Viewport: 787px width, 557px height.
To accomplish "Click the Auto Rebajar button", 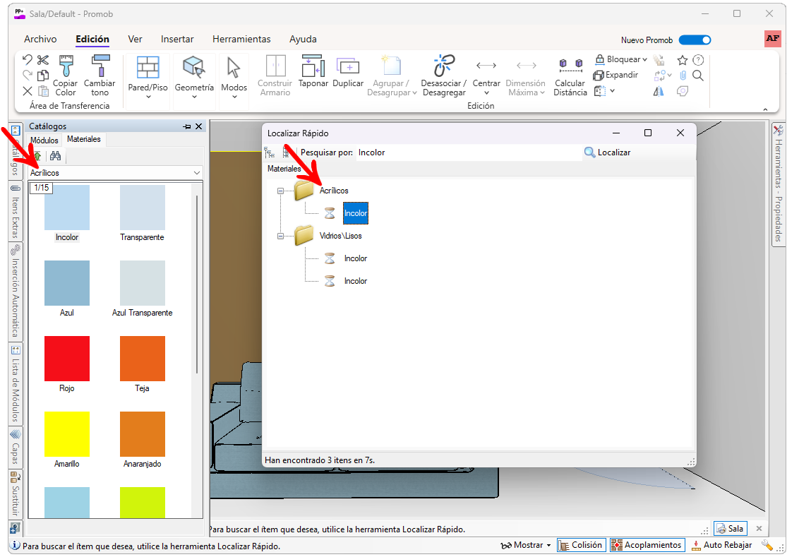I will coord(721,545).
